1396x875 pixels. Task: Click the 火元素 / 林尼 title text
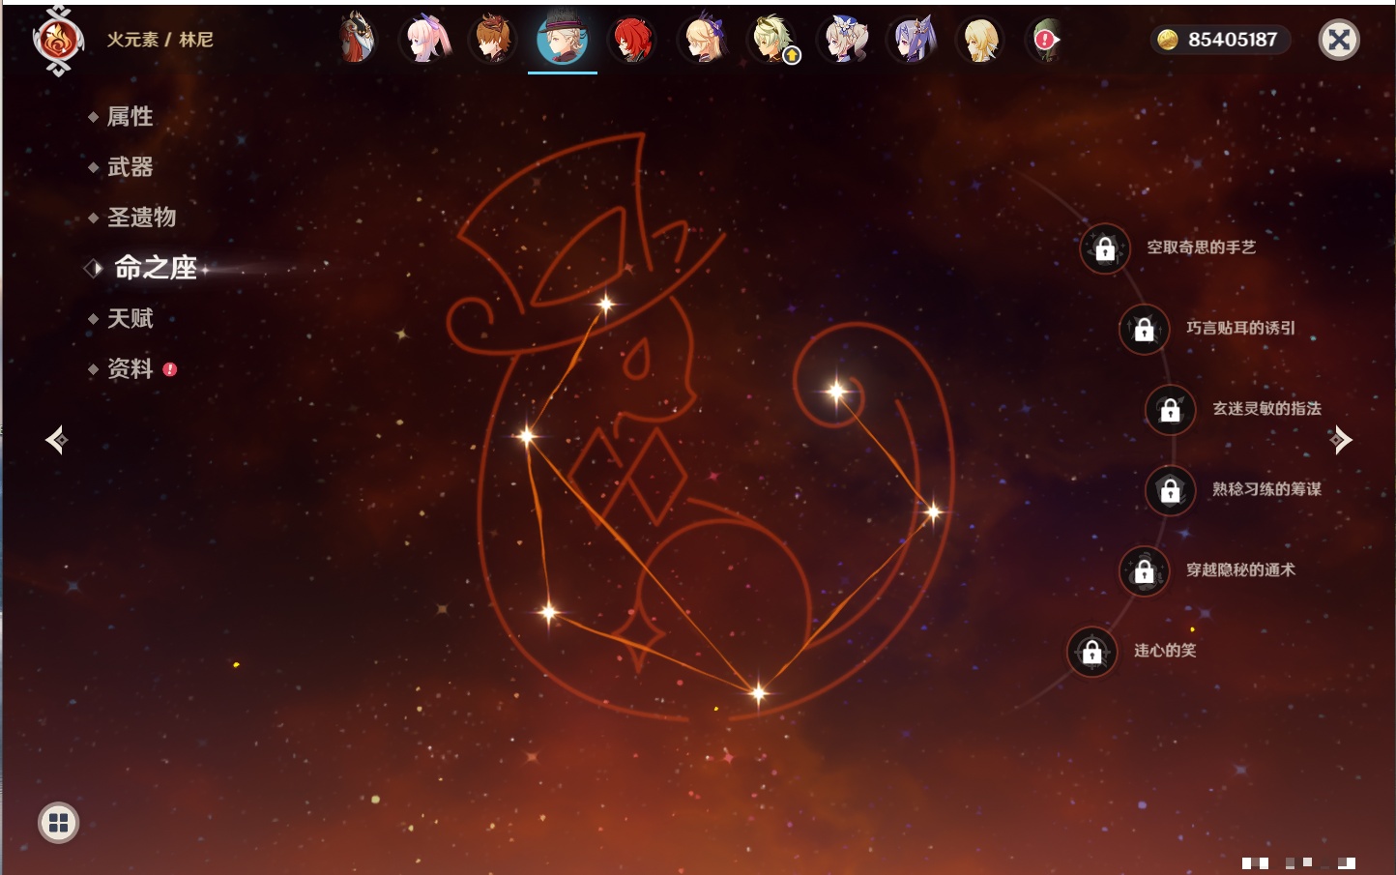click(x=160, y=40)
